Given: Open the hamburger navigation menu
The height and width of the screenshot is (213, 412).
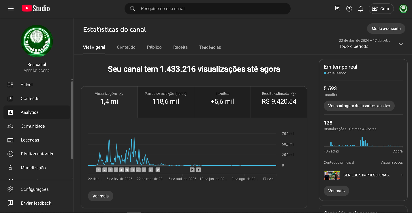Looking at the screenshot, I should click(x=11, y=9).
